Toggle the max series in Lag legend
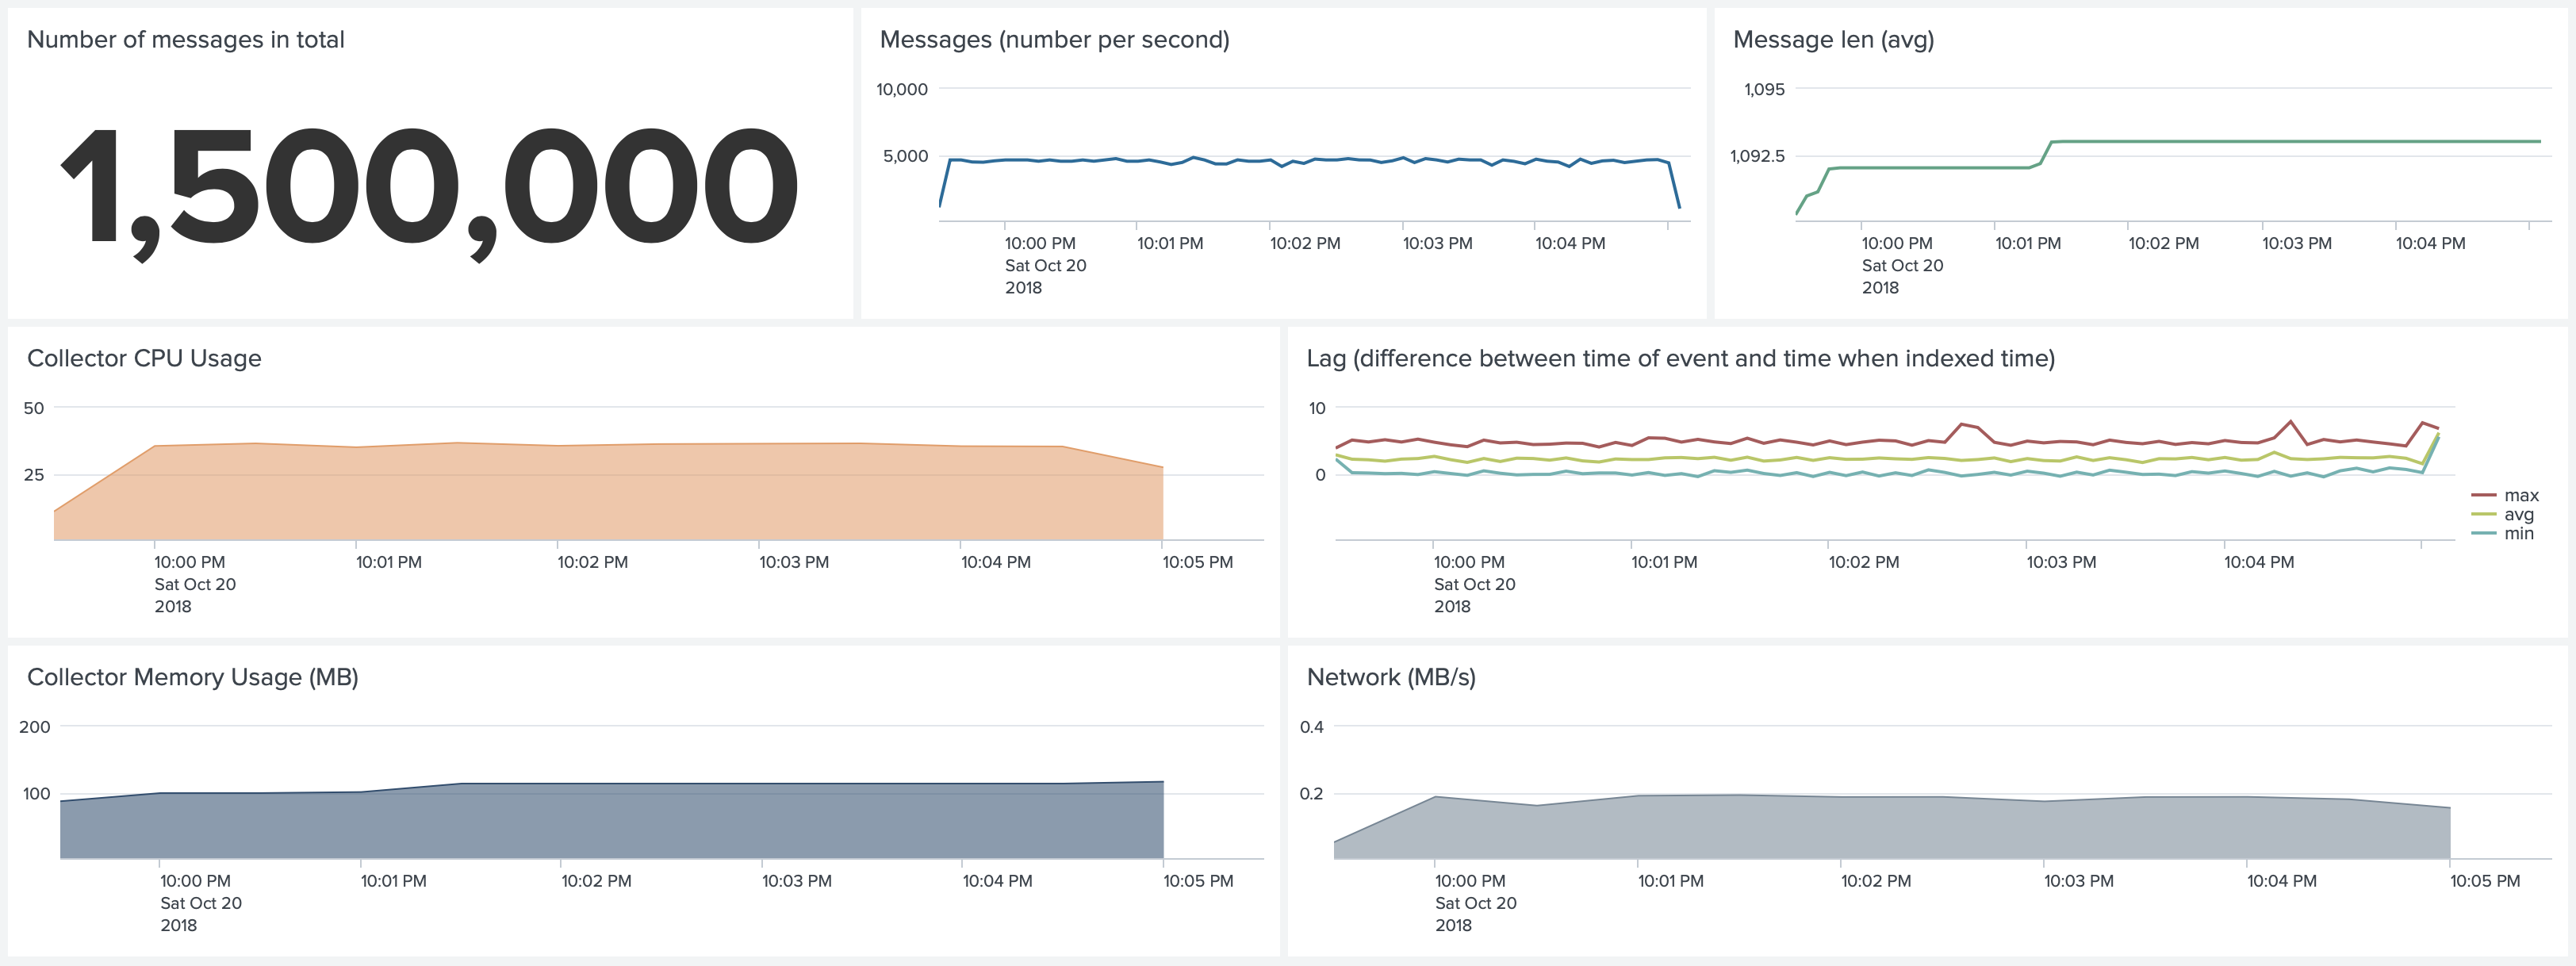This screenshot has height=966, width=2576. coord(2520,496)
